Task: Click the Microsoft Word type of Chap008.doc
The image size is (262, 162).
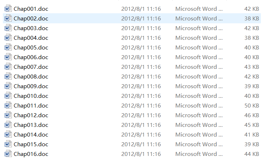Action: pyautogui.click(x=199, y=76)
